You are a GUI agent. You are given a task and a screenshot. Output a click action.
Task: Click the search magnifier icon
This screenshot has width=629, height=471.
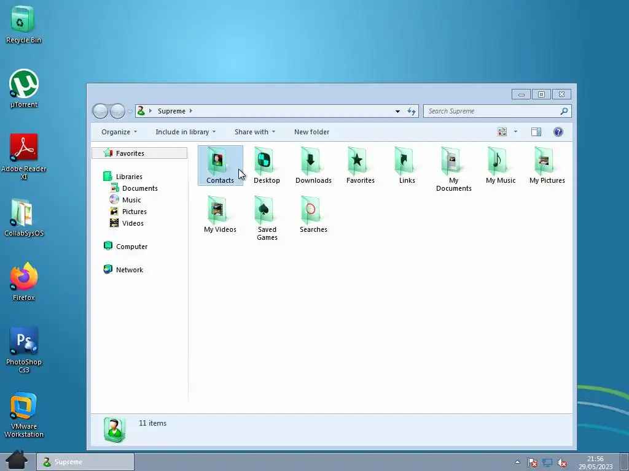tap(564, 111)
